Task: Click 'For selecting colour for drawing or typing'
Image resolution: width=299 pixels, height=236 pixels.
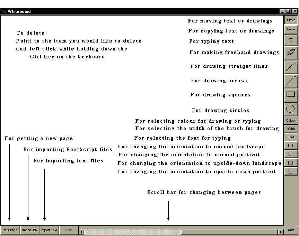Action: click(198, 121)
